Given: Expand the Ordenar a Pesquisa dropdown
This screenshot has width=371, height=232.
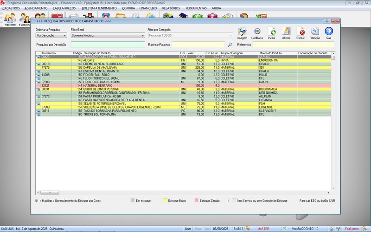Looking at the screenshot, I should pos(65,35).
